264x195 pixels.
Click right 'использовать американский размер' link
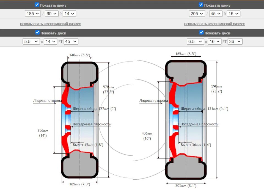click(x=215, y=24)
